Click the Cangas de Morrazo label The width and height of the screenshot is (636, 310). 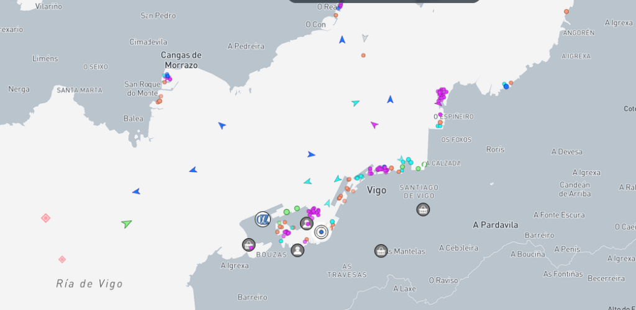click(x=181, y=60)
